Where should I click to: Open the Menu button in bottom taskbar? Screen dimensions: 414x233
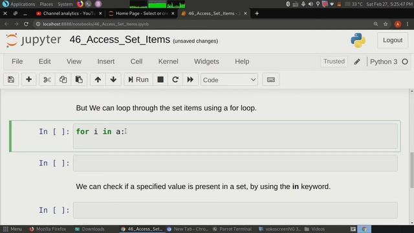click(12, 229)
